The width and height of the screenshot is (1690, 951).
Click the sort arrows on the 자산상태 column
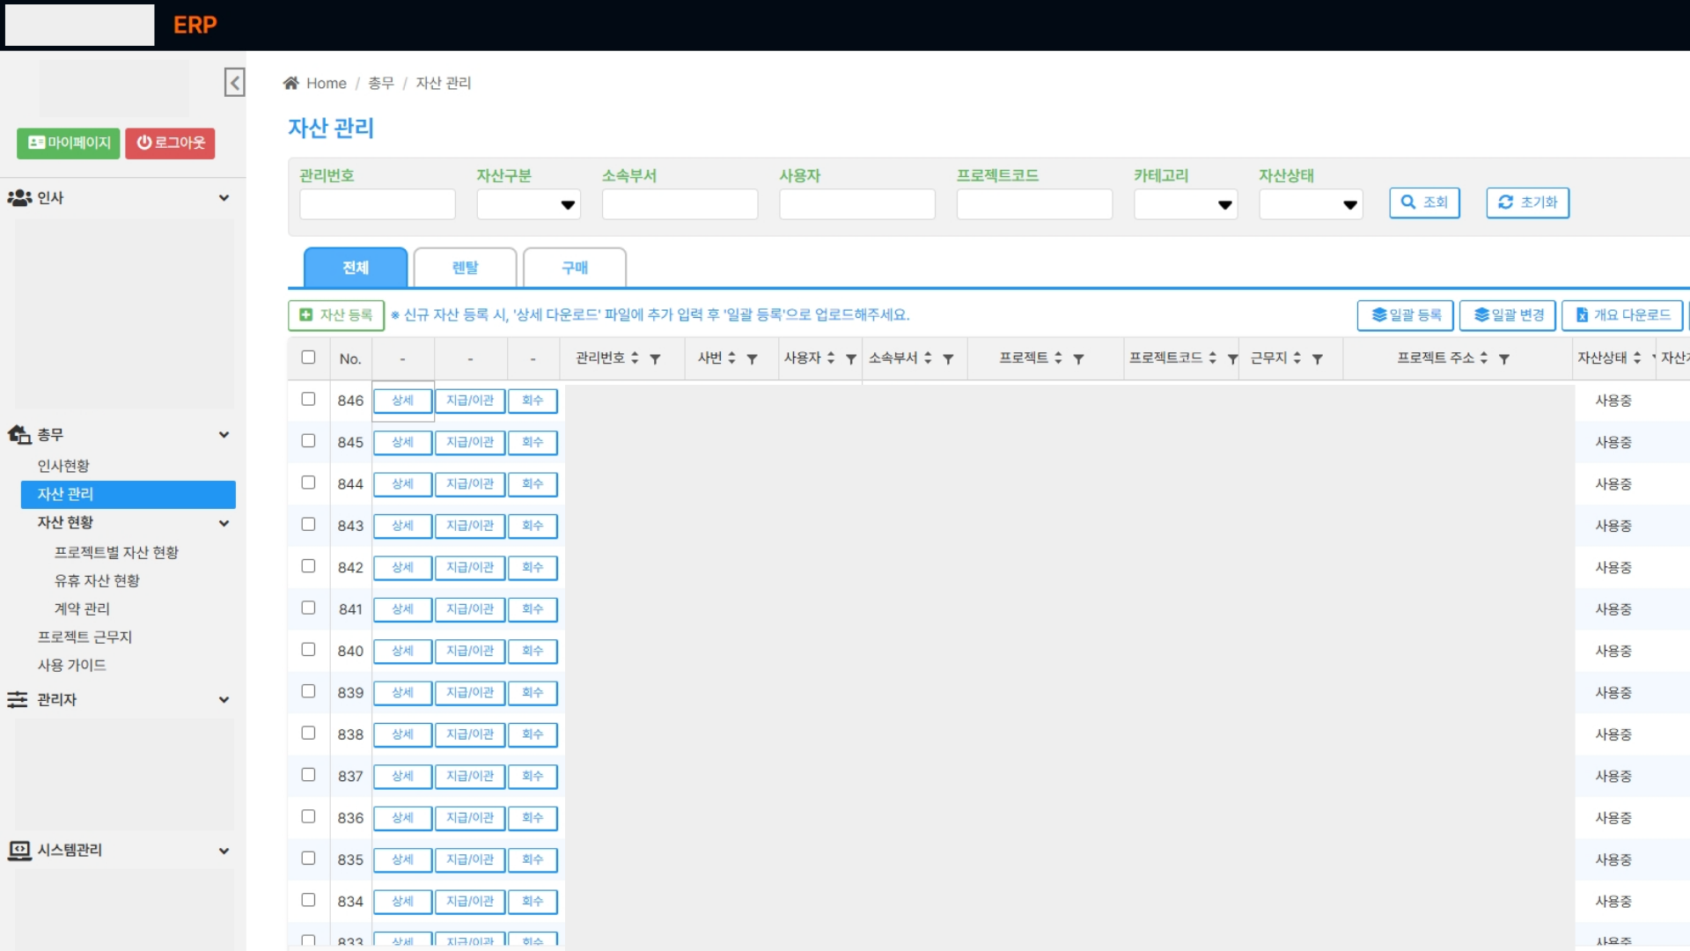pyautogui.click(x=1637, y=358)
